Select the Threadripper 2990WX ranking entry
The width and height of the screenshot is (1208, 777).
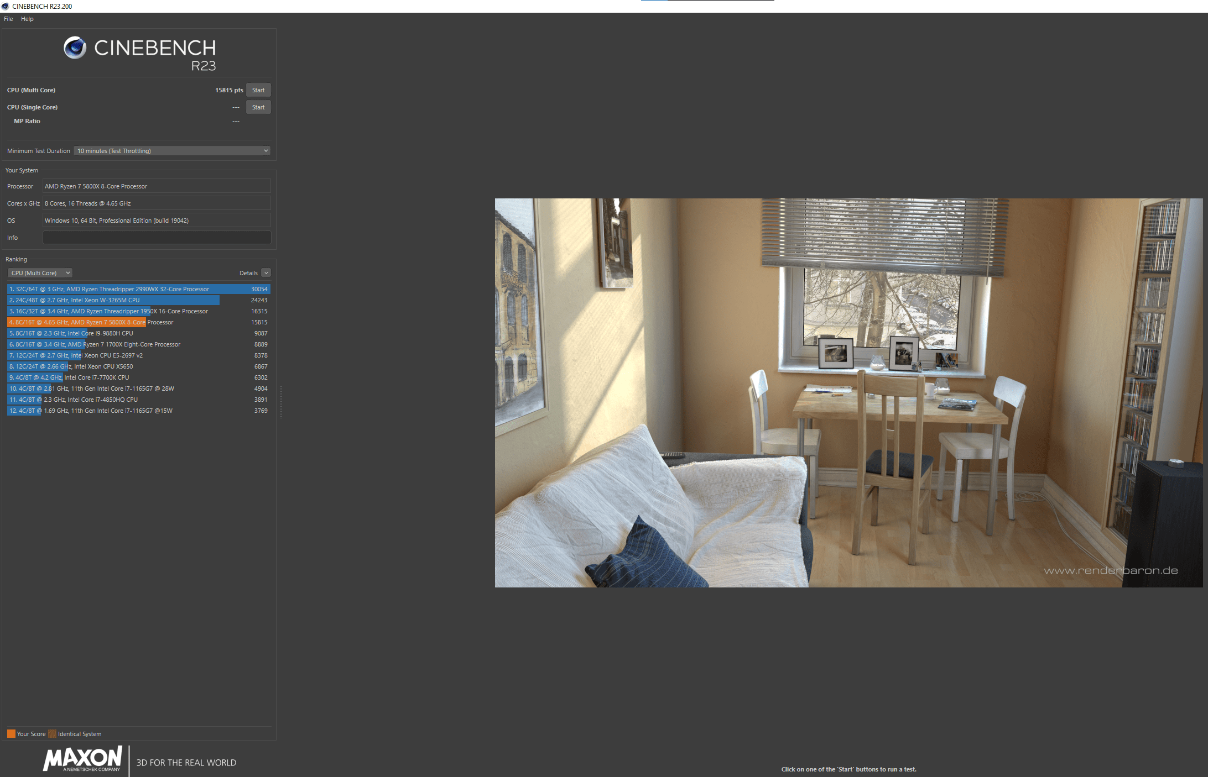[x=138, y=289]
